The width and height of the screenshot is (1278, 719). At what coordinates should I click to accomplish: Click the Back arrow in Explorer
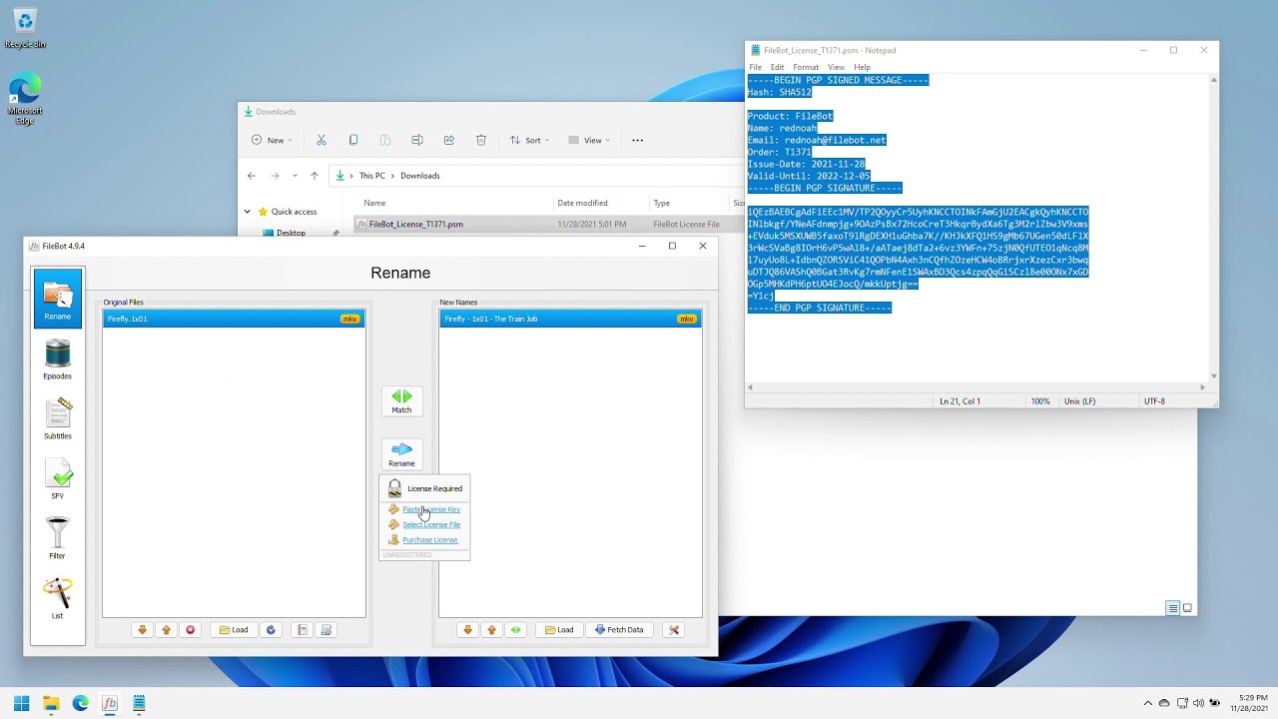click(x=252, y=176)
